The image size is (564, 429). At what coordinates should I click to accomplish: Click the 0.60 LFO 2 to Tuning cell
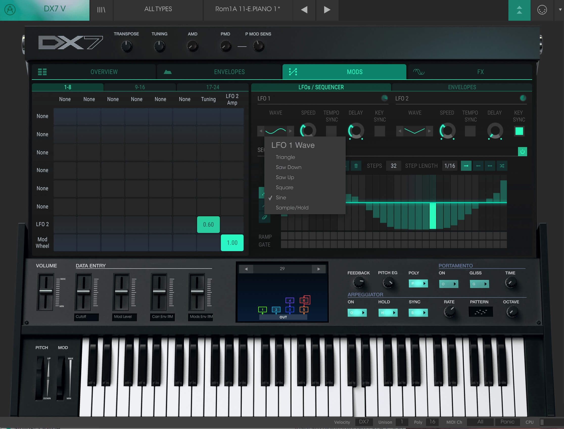point(208,224)
